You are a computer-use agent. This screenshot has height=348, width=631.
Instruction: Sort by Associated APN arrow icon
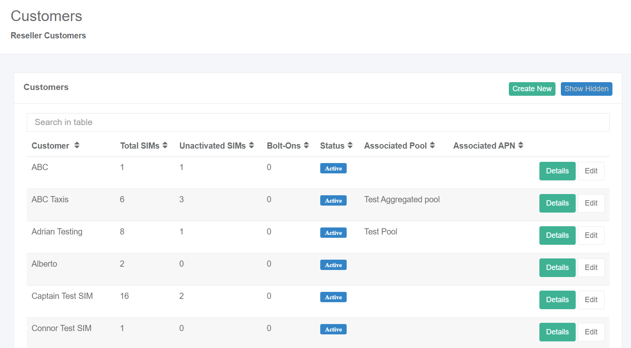(521, 145)
